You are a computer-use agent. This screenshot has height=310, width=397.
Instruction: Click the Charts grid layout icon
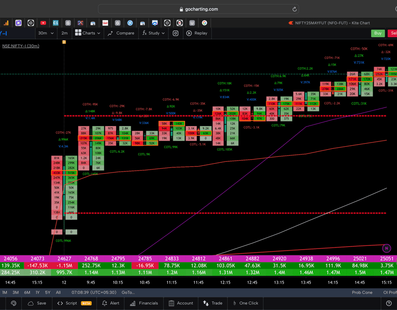pos(78,33)
